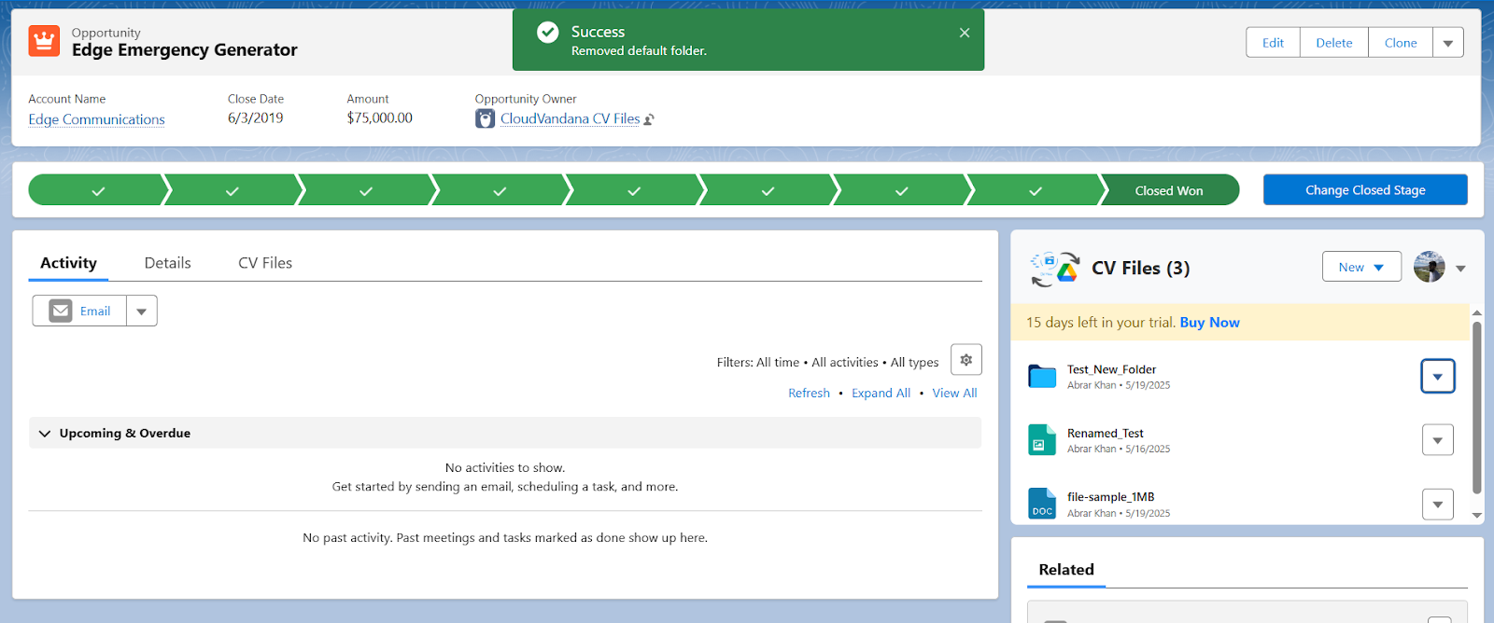This screenshot has width=1494, height=623.
Task: Open more actions dropdown beside Clone
Action: (x=1448, y=43)
